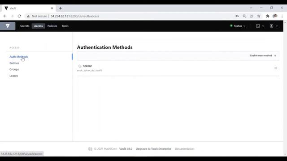The width and height of the screenshot is (287, 161).
Task: Open Leases in the Access sidebar
Action: (14, 76)
